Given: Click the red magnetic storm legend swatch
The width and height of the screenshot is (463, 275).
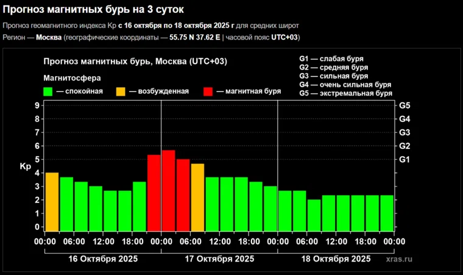Looking at the screenshot, I should click(208, 91).
